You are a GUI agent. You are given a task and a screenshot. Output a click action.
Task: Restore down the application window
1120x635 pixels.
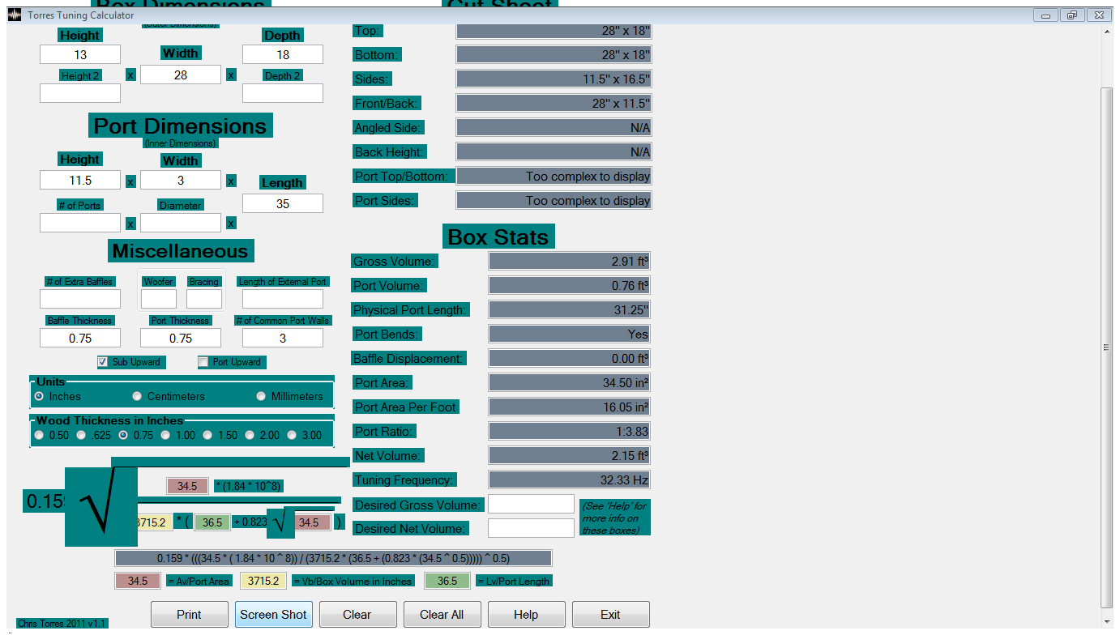point(1072,15)
